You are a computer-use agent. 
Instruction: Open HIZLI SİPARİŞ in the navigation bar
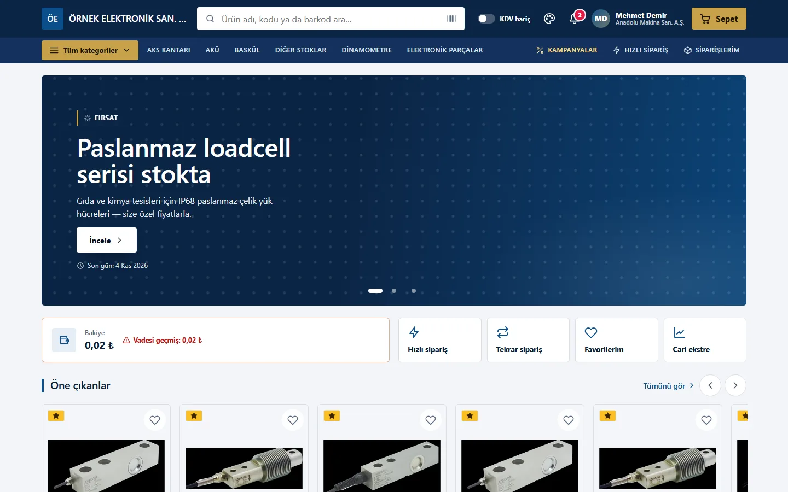(640, 50)
